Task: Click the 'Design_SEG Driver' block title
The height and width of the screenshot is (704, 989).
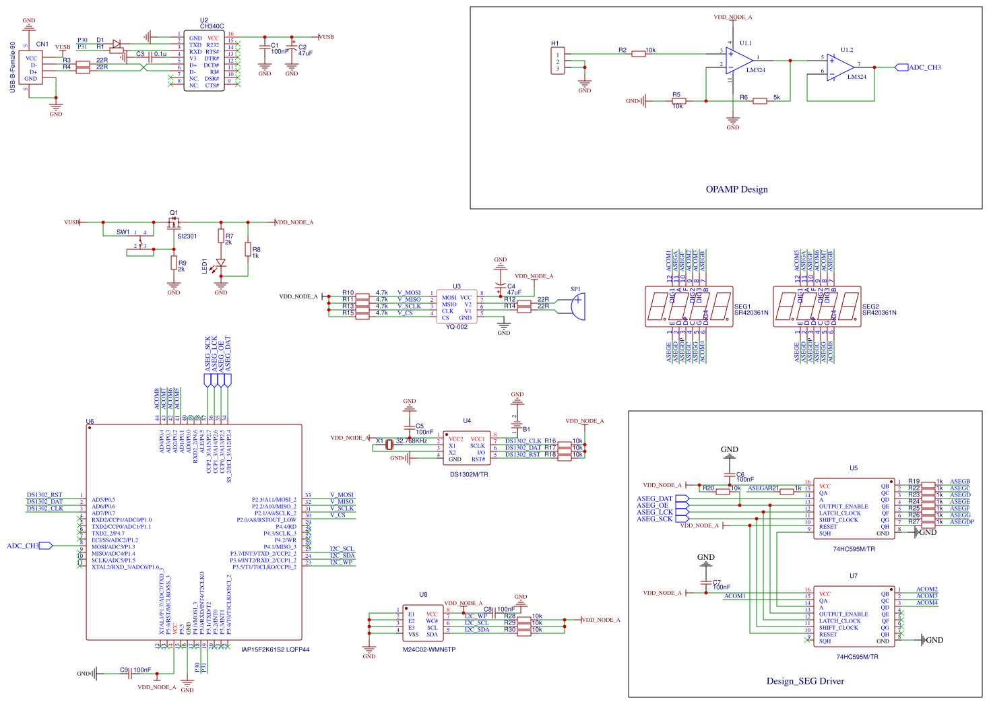Action: 805,681
